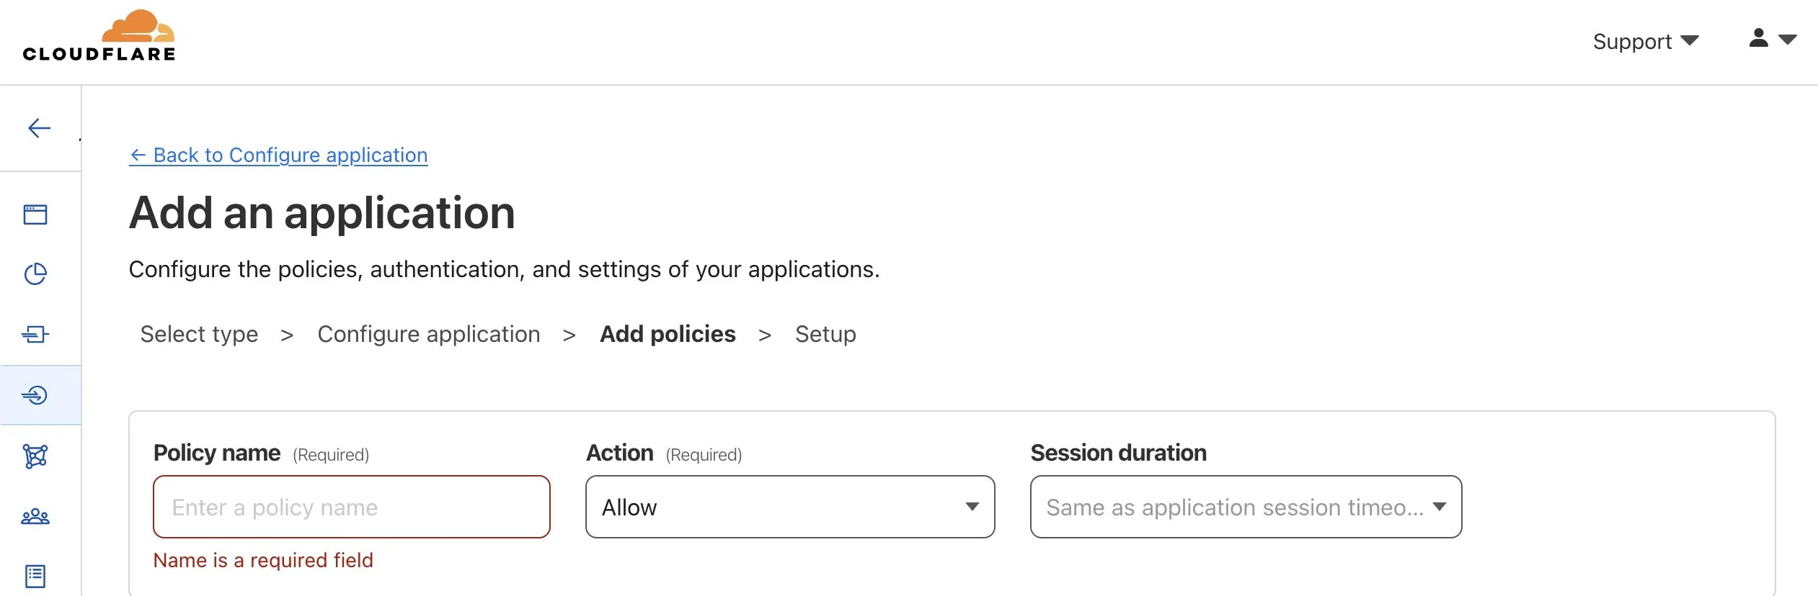
Task: Focus the Policy name input field
Action: [352, 507]
